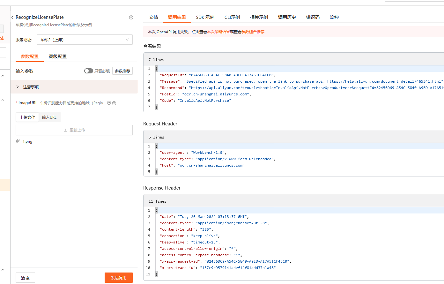Screen dimensions: 444x284
Task: Click the Response Header section title
Action: tap(162, 188)
